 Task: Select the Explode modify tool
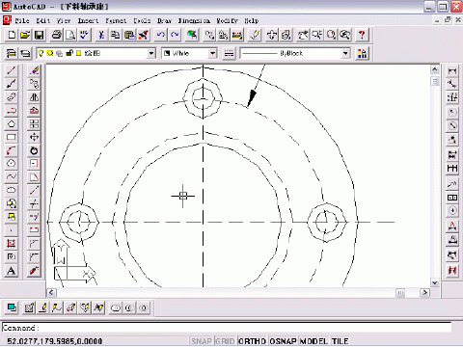34,271
